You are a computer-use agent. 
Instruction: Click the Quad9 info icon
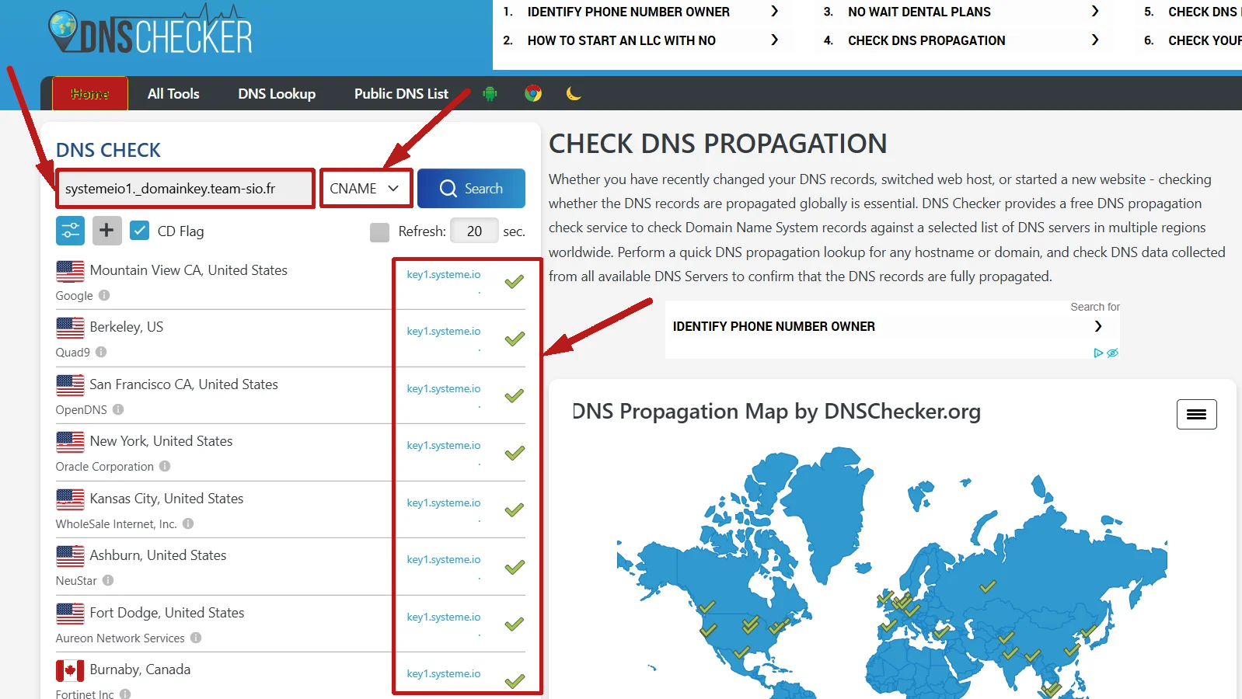pyautogui.click(x=101, y=352)
